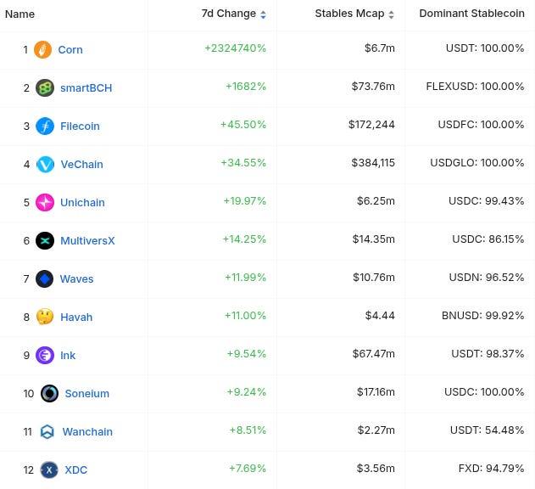Open the Corn chain link

click(70, 49)
